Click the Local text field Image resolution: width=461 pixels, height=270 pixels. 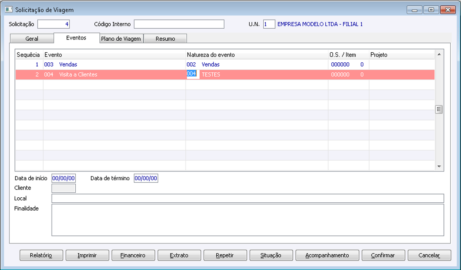coord(248,199)
